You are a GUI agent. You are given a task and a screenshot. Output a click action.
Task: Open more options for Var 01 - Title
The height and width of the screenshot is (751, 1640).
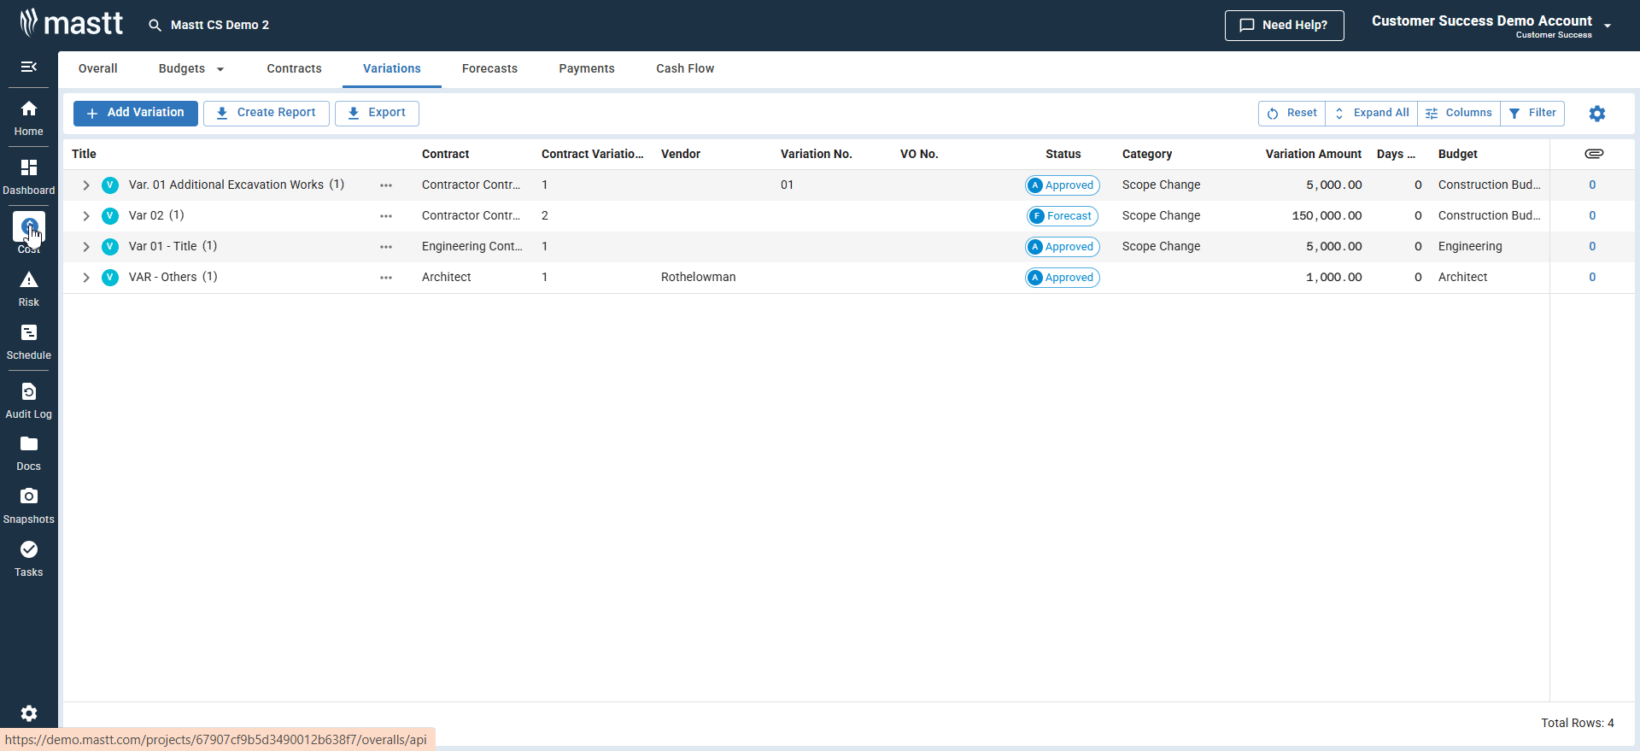pos(386,247)
